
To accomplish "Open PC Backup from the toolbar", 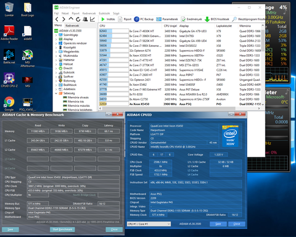I will coord(144,19).
